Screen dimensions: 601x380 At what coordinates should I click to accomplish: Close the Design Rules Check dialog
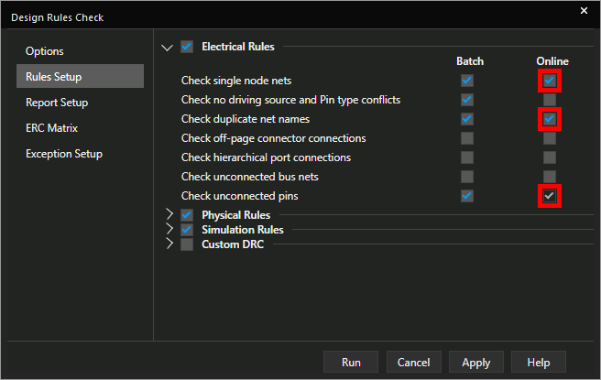click(x=585, y=11)
